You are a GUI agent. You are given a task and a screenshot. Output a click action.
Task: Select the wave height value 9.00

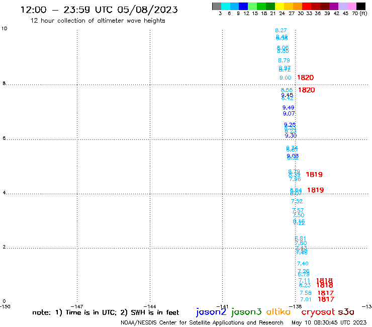point(286,77)
